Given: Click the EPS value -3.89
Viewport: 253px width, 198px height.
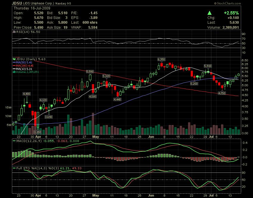Looking at the screenshot, I should (x=93, y=18).
